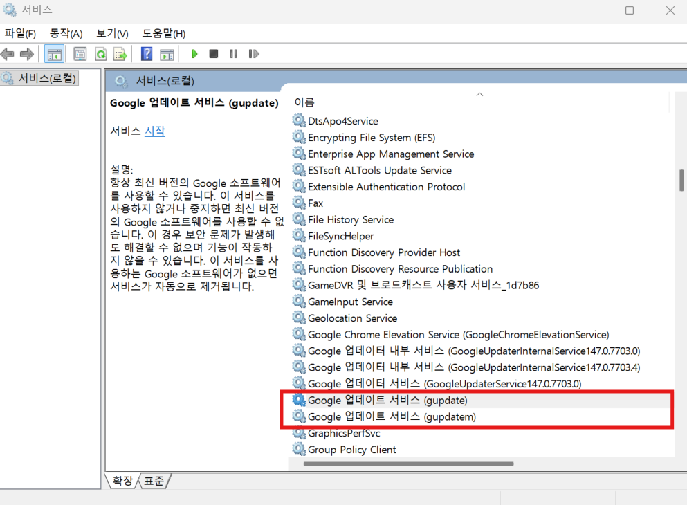Open the Properties toolbar icon
Image resolution: width=687 pixels, height=505 pixels.
pos(80,55)
